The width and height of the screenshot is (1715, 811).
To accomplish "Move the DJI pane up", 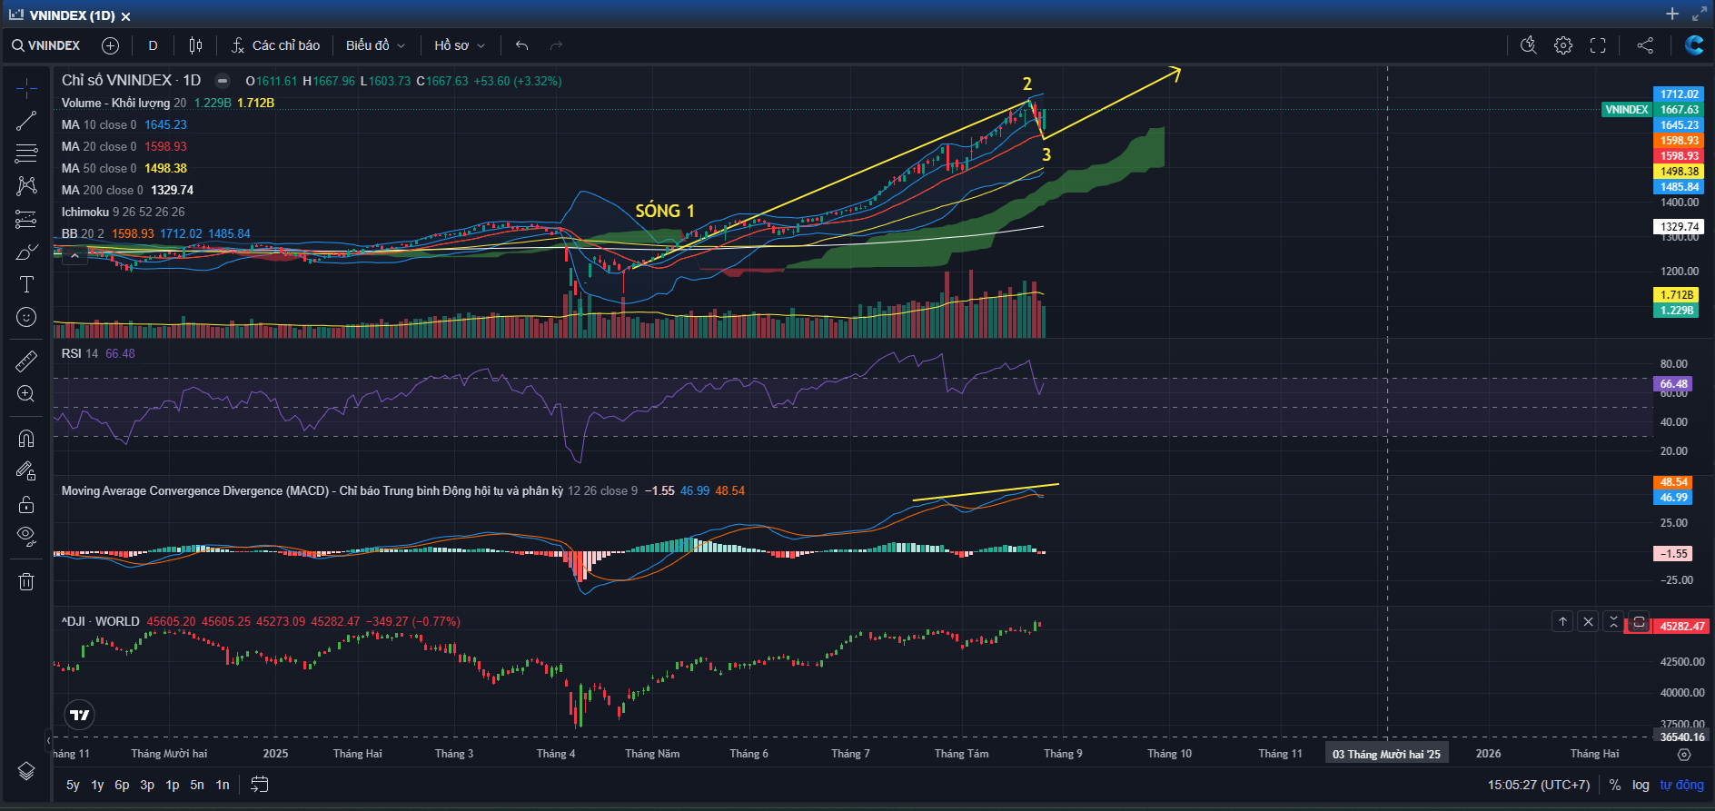I will click(1562, 622).
